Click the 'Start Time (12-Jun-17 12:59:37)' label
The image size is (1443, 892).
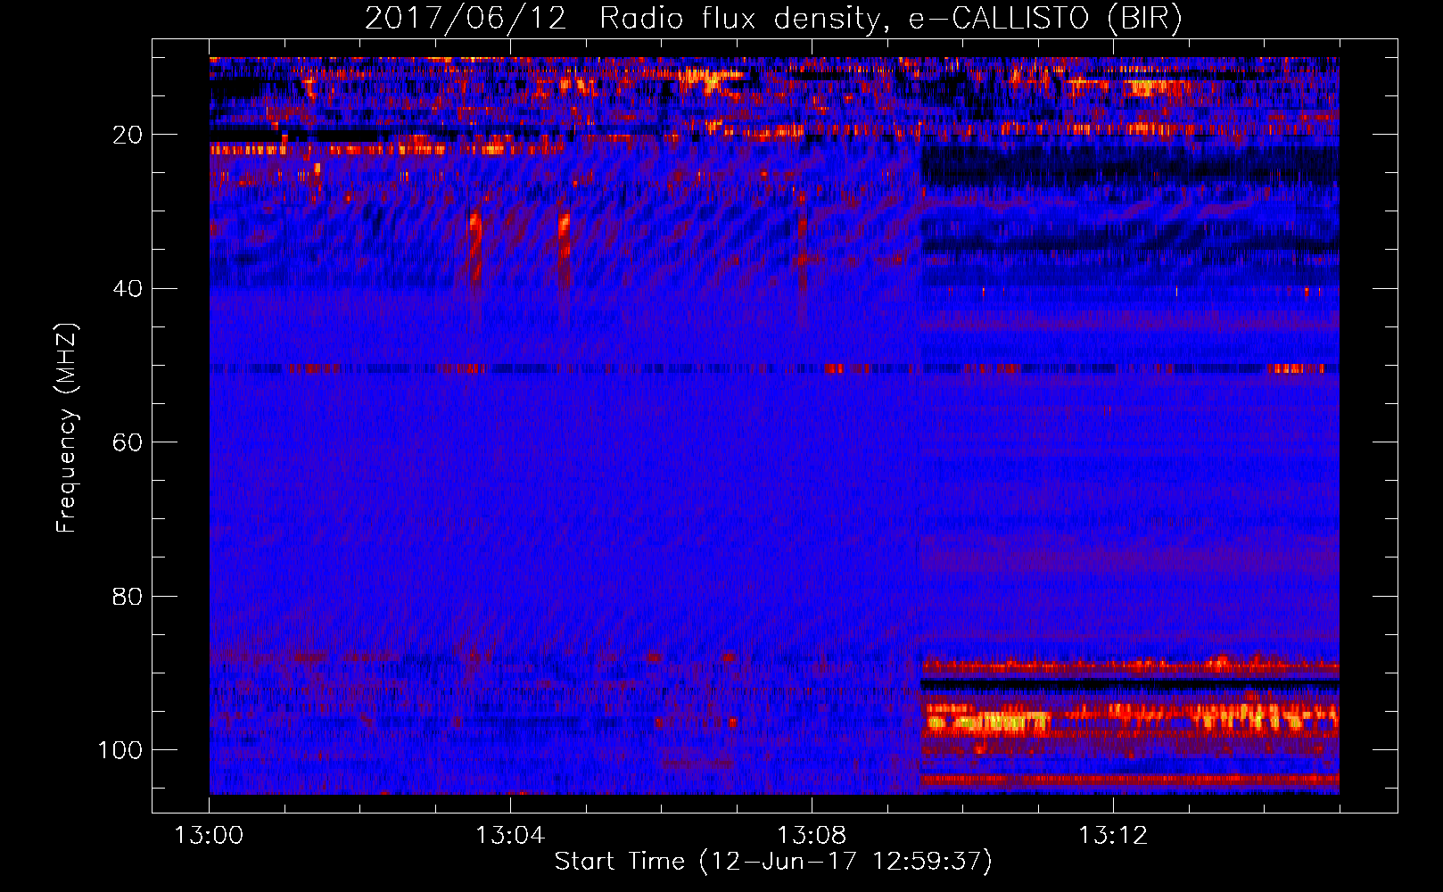[x=773, y=862]
